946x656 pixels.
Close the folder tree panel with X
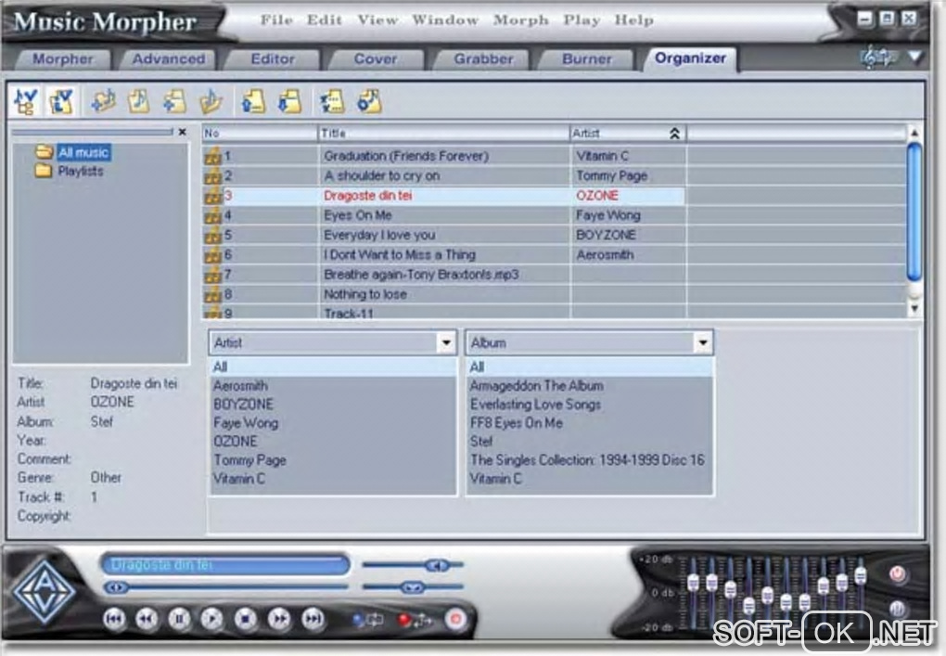[182, 132]
